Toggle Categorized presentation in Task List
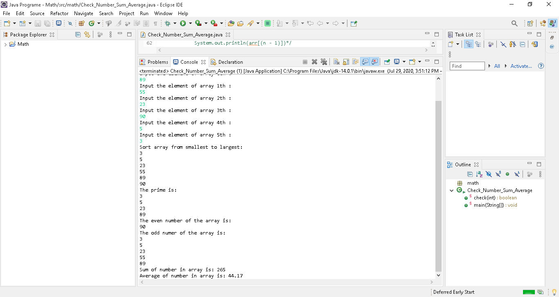This screenshot has width=559, height=297. pos(469,44)
